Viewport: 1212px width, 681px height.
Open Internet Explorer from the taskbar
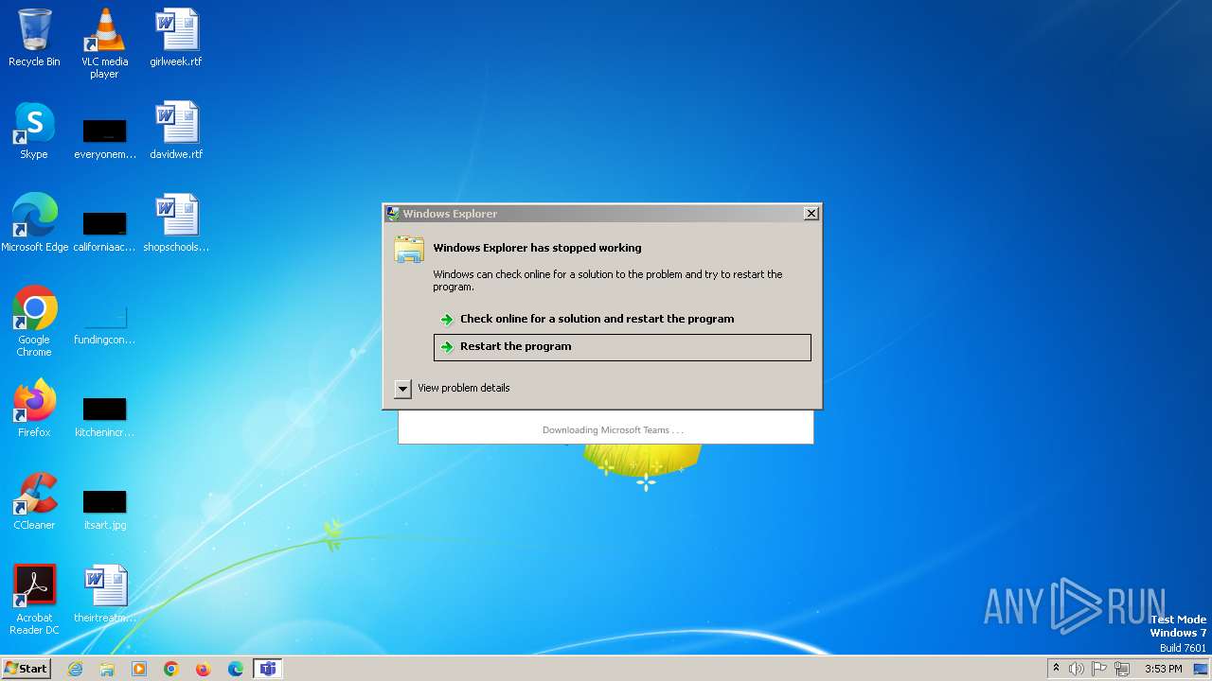[75, 669]
